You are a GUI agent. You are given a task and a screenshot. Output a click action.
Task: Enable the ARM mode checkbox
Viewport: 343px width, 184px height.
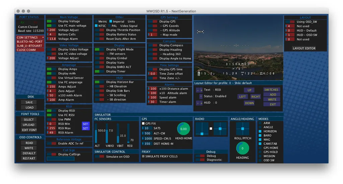click(260, 123)
